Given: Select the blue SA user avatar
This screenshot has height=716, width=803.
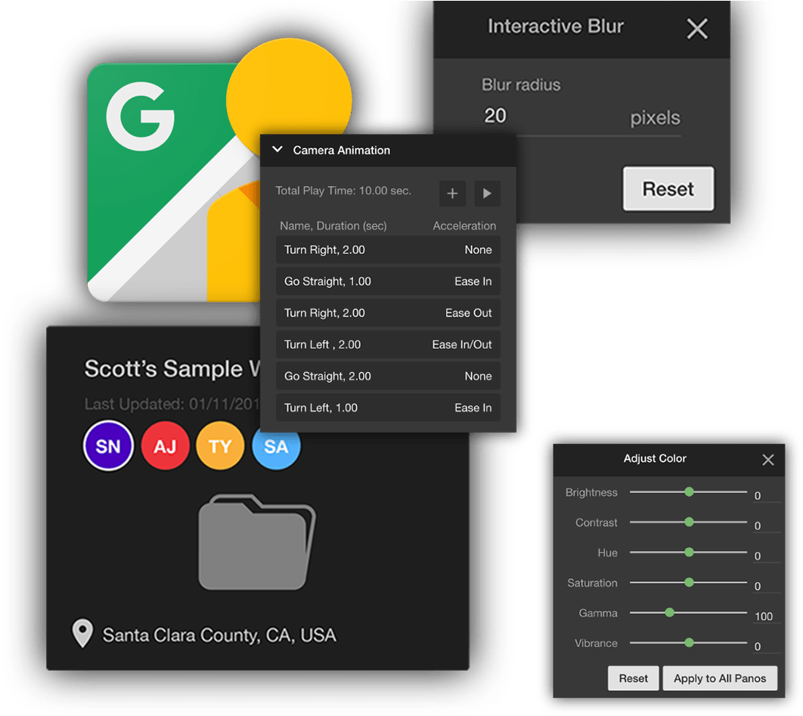Looking at the screenshot, I should pyautogui.click(x=277, y=446).
